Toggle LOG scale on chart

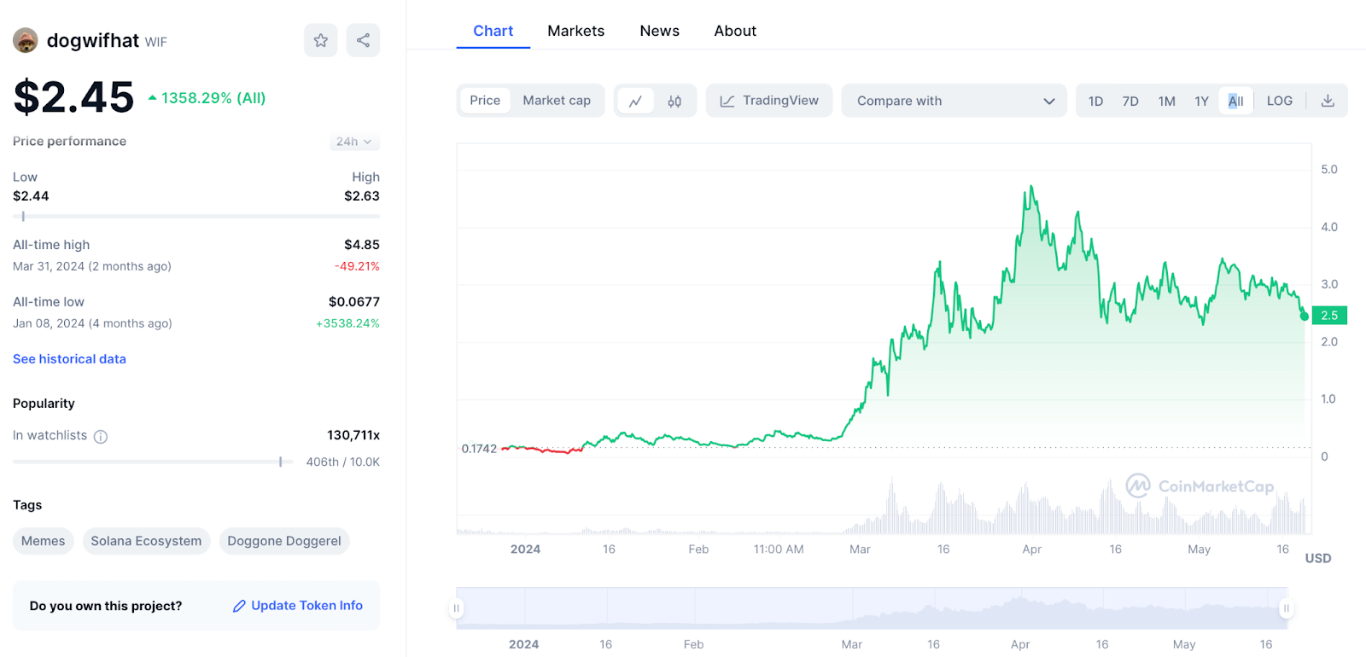coord(1279,101)
